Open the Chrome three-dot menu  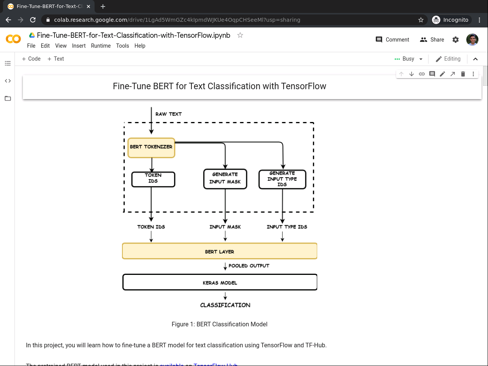480,20
